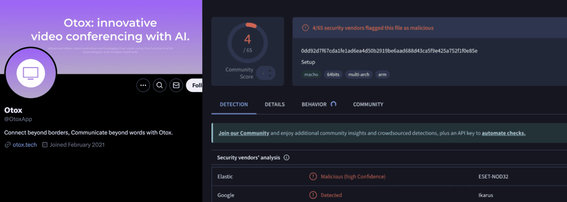Screen dimensions: 567x202
Task: Click the alert icon in the flagged malicious banner
Action: 305,28
